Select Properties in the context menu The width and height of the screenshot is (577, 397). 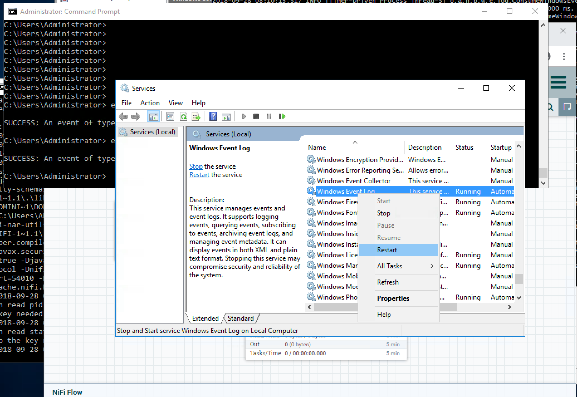(393, 298)
